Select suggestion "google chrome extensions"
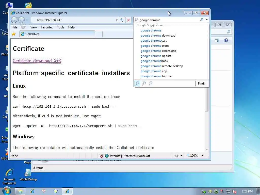This screenshot has width=260, height=195. click(158, 51)
